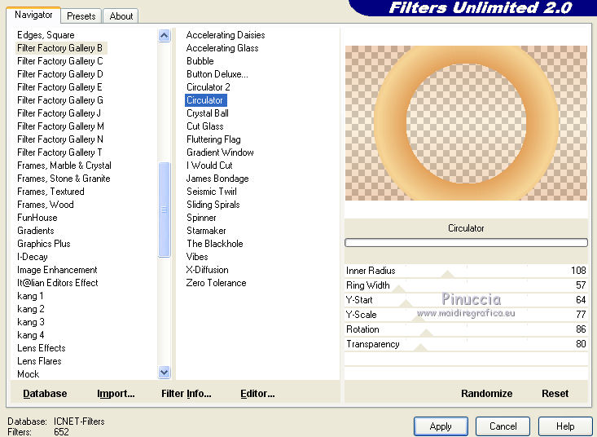The image size is (597, 437).
Task: Select I-Decay category
Action: coord(33,257)
